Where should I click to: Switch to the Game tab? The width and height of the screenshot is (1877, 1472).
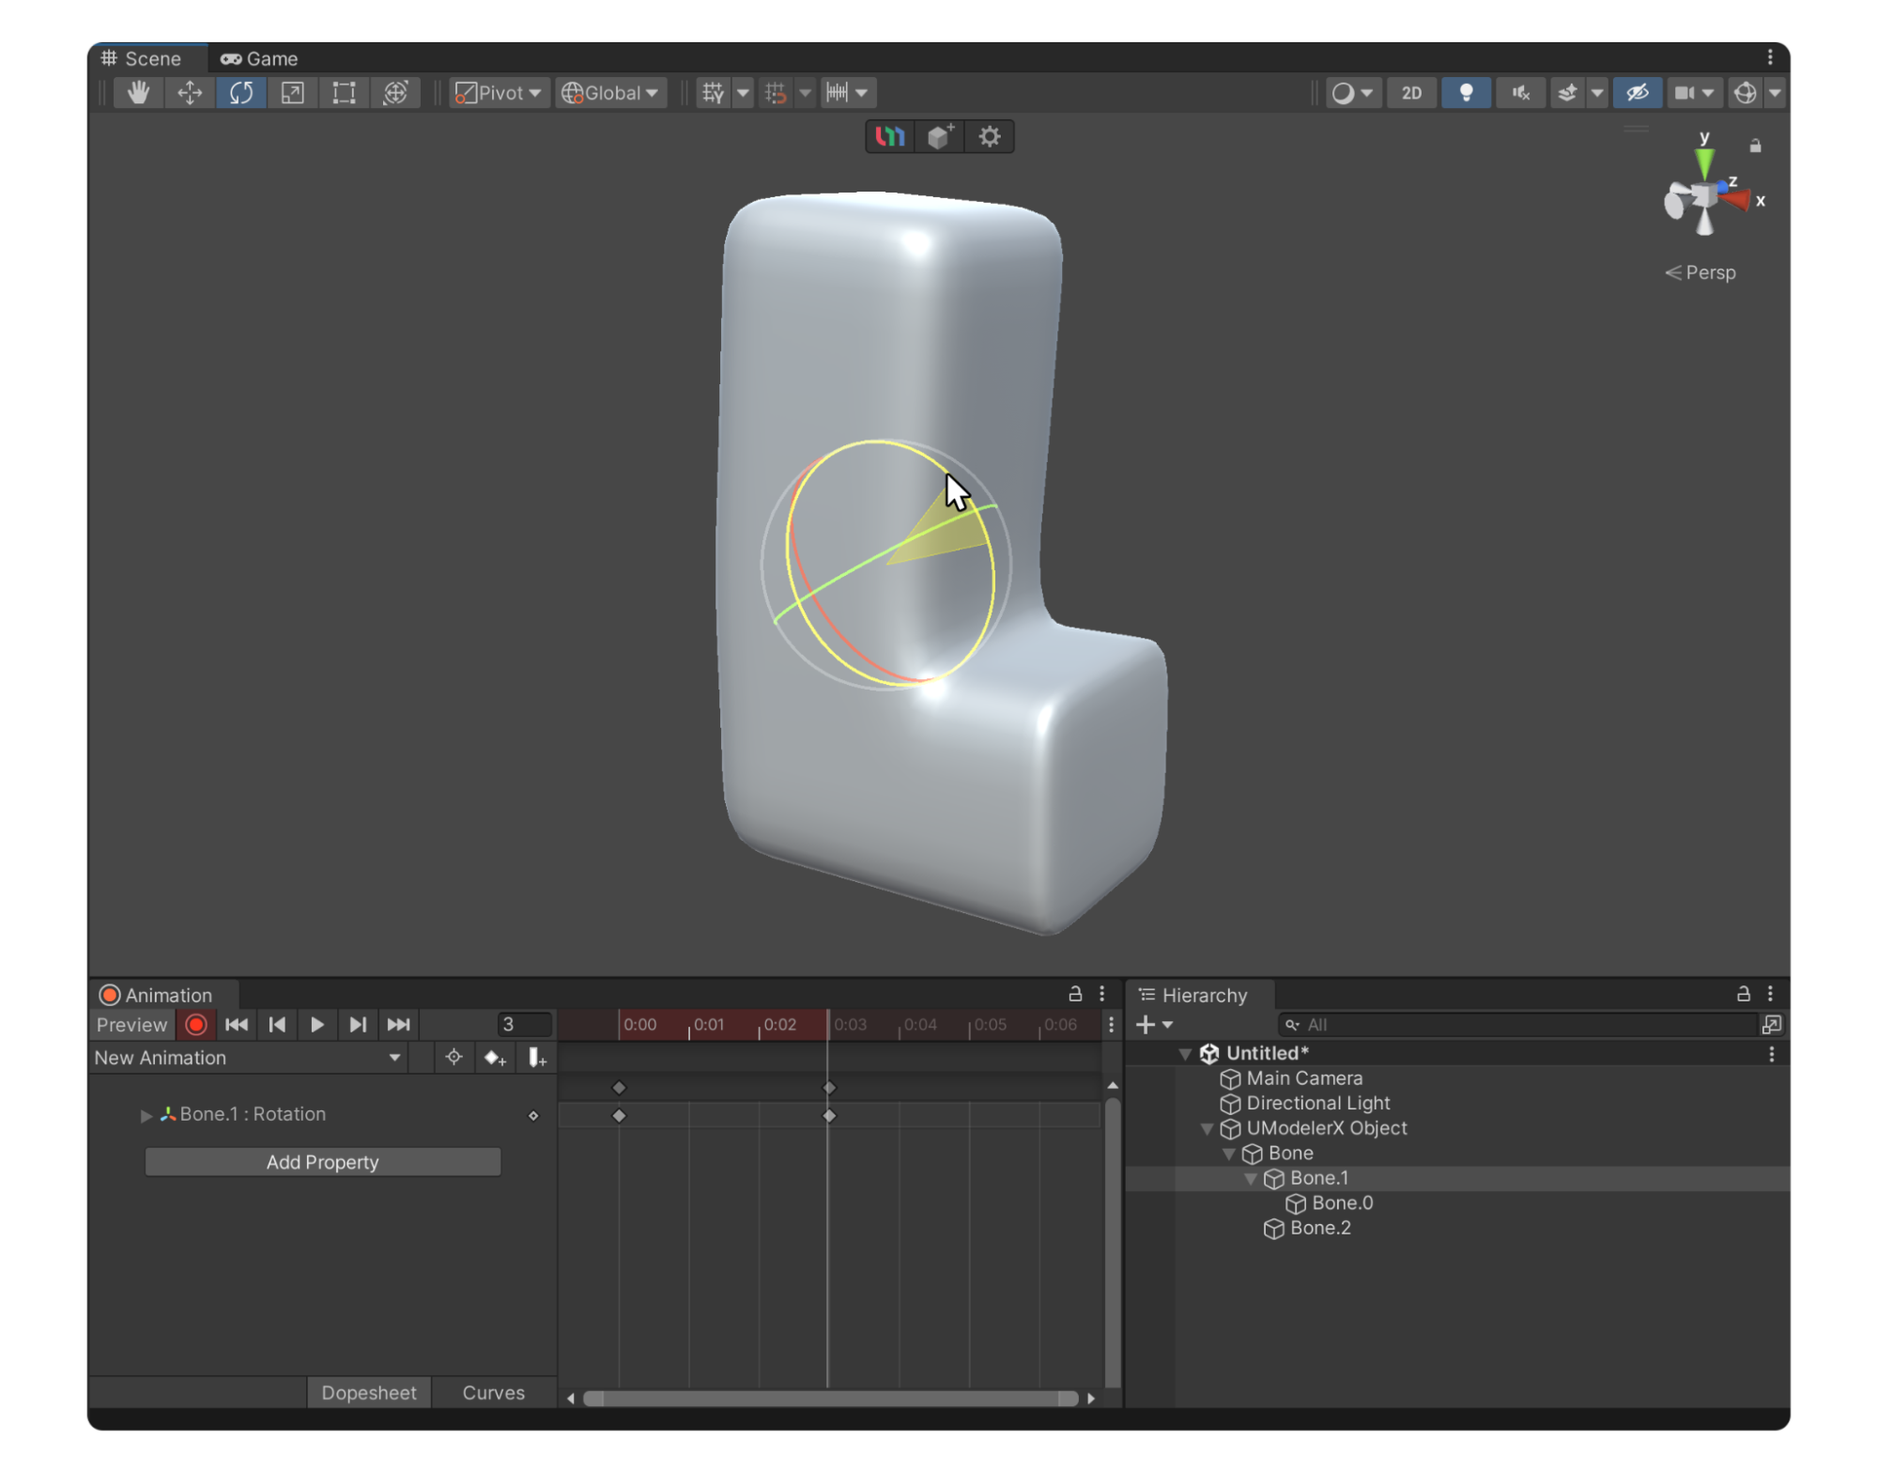(x=260, y=58)
